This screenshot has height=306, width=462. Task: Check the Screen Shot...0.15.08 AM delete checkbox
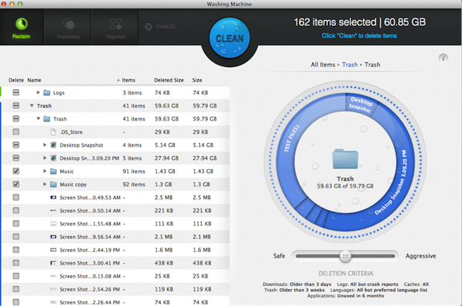(x=16, y=276)
